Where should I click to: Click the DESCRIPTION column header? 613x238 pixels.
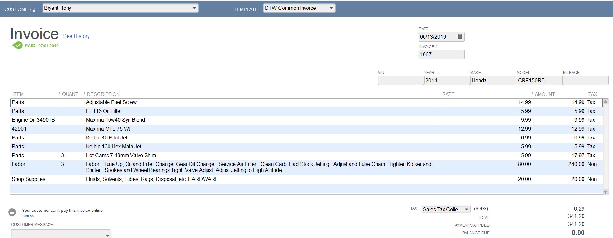tap(103, 94)
